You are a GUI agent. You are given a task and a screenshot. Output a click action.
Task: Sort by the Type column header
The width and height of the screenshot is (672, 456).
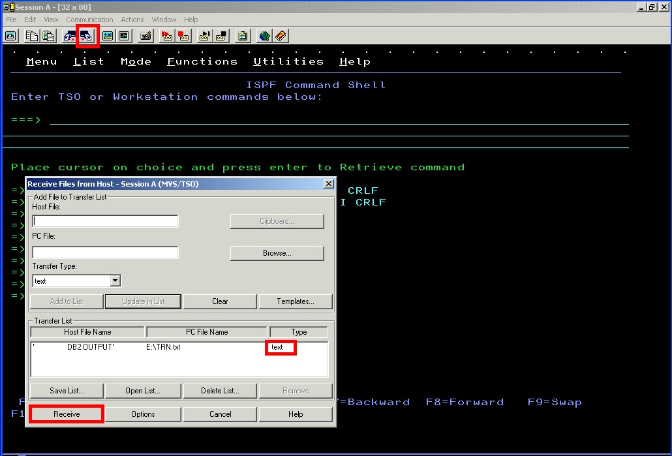[x=299, y=331]
